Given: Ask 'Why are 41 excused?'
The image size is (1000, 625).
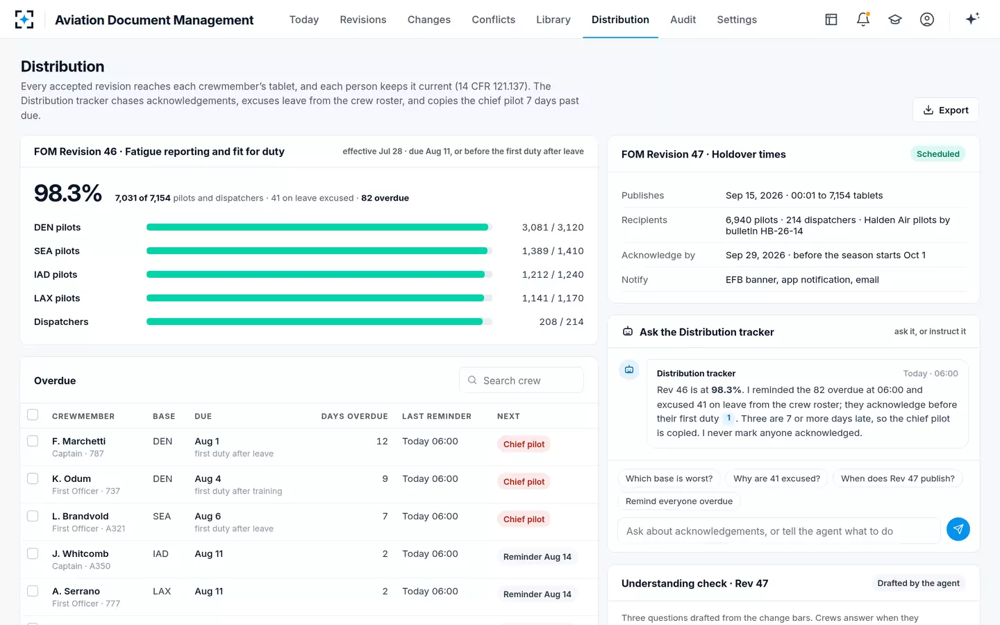Looking at the screenshot, I should pos(776,478).
